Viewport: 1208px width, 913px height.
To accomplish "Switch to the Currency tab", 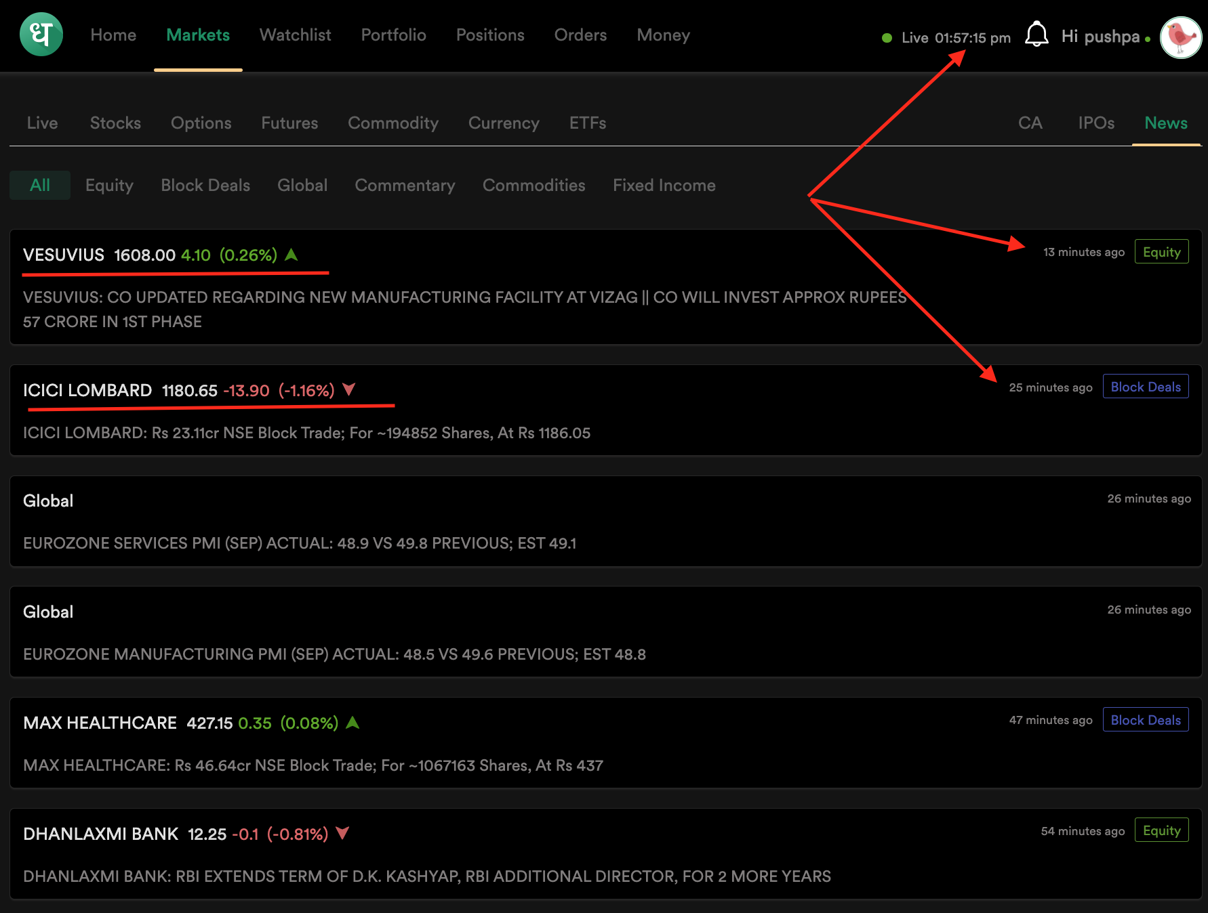I will tap(504, 123).
